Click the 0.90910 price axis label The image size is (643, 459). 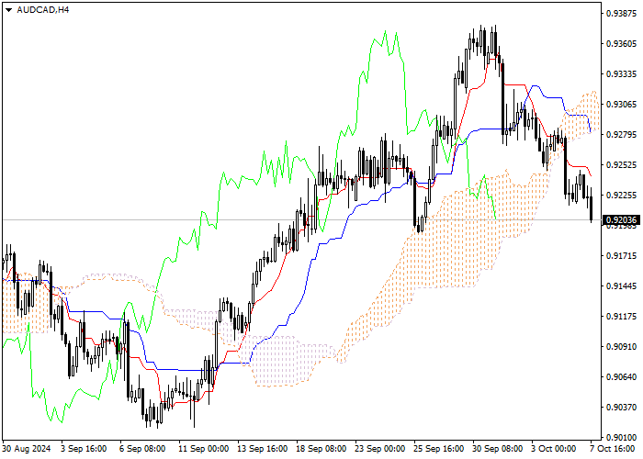click(x=621, y=347)
